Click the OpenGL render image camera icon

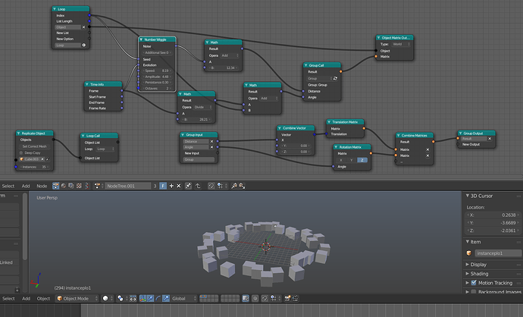coord(287,298)
